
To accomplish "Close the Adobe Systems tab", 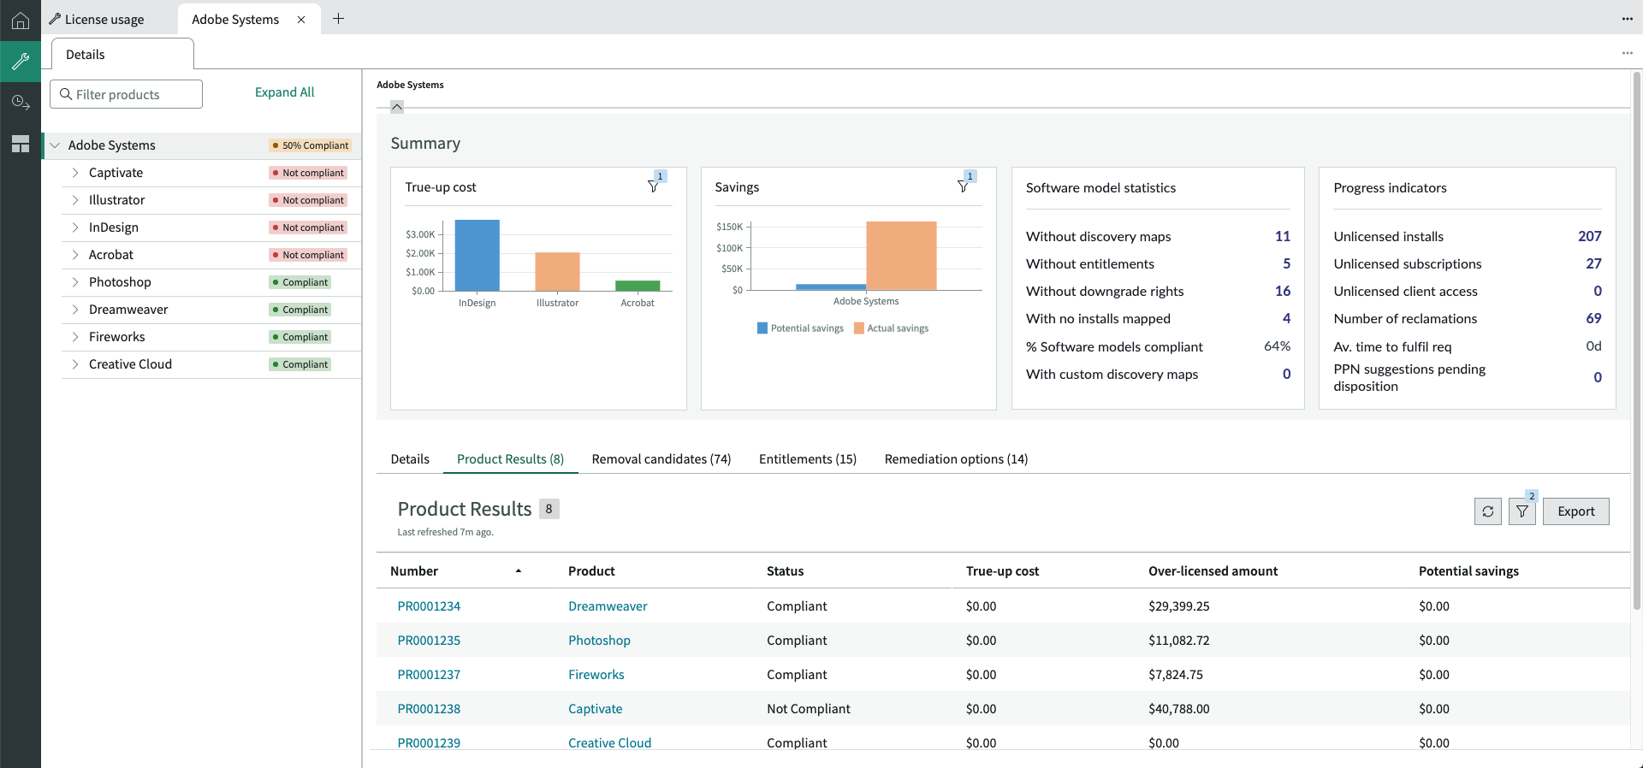I will point(301,20).
